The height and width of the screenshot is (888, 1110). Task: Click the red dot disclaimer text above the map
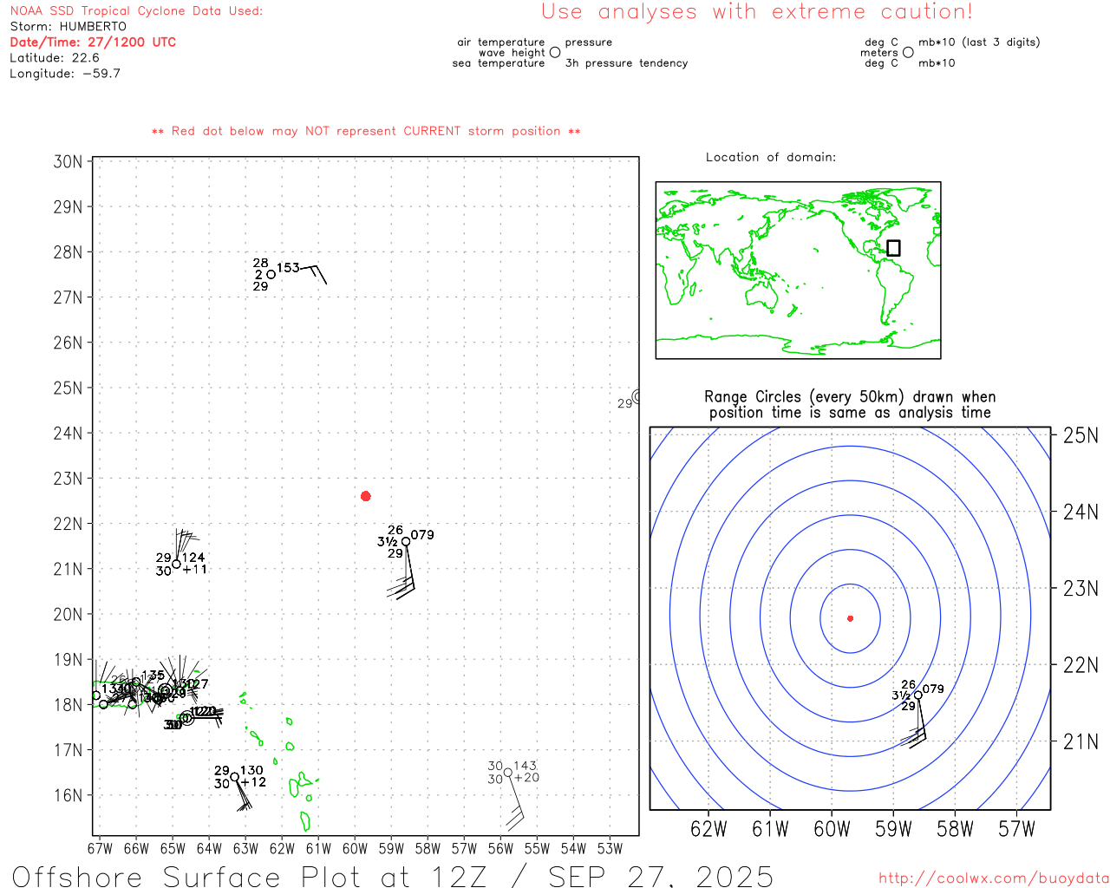click(x=366, y=131)
